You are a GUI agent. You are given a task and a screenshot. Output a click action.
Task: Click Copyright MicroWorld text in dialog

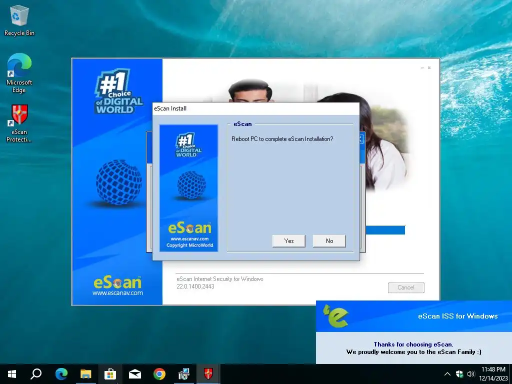click(189, 245)
